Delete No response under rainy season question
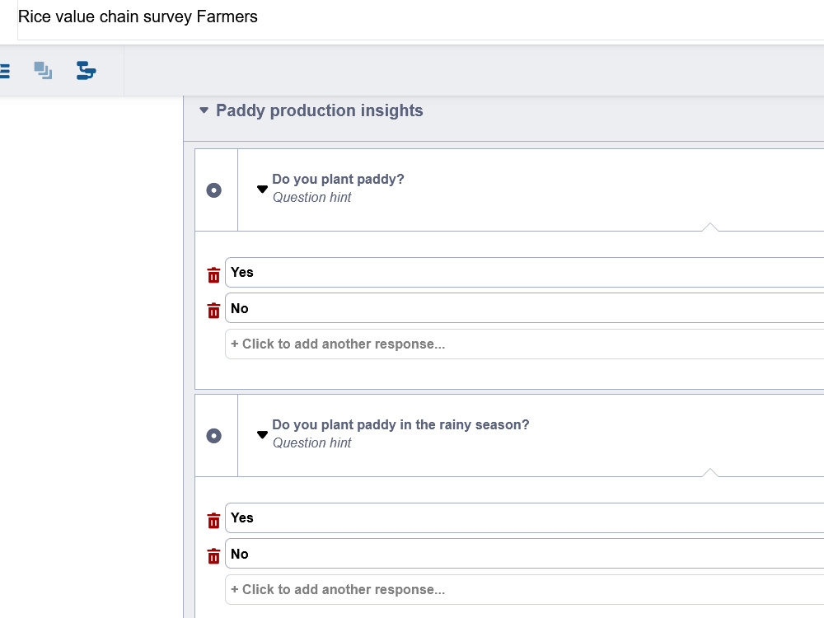The height and width of the screenshot is (618, 824). click(x=213, y=556)
